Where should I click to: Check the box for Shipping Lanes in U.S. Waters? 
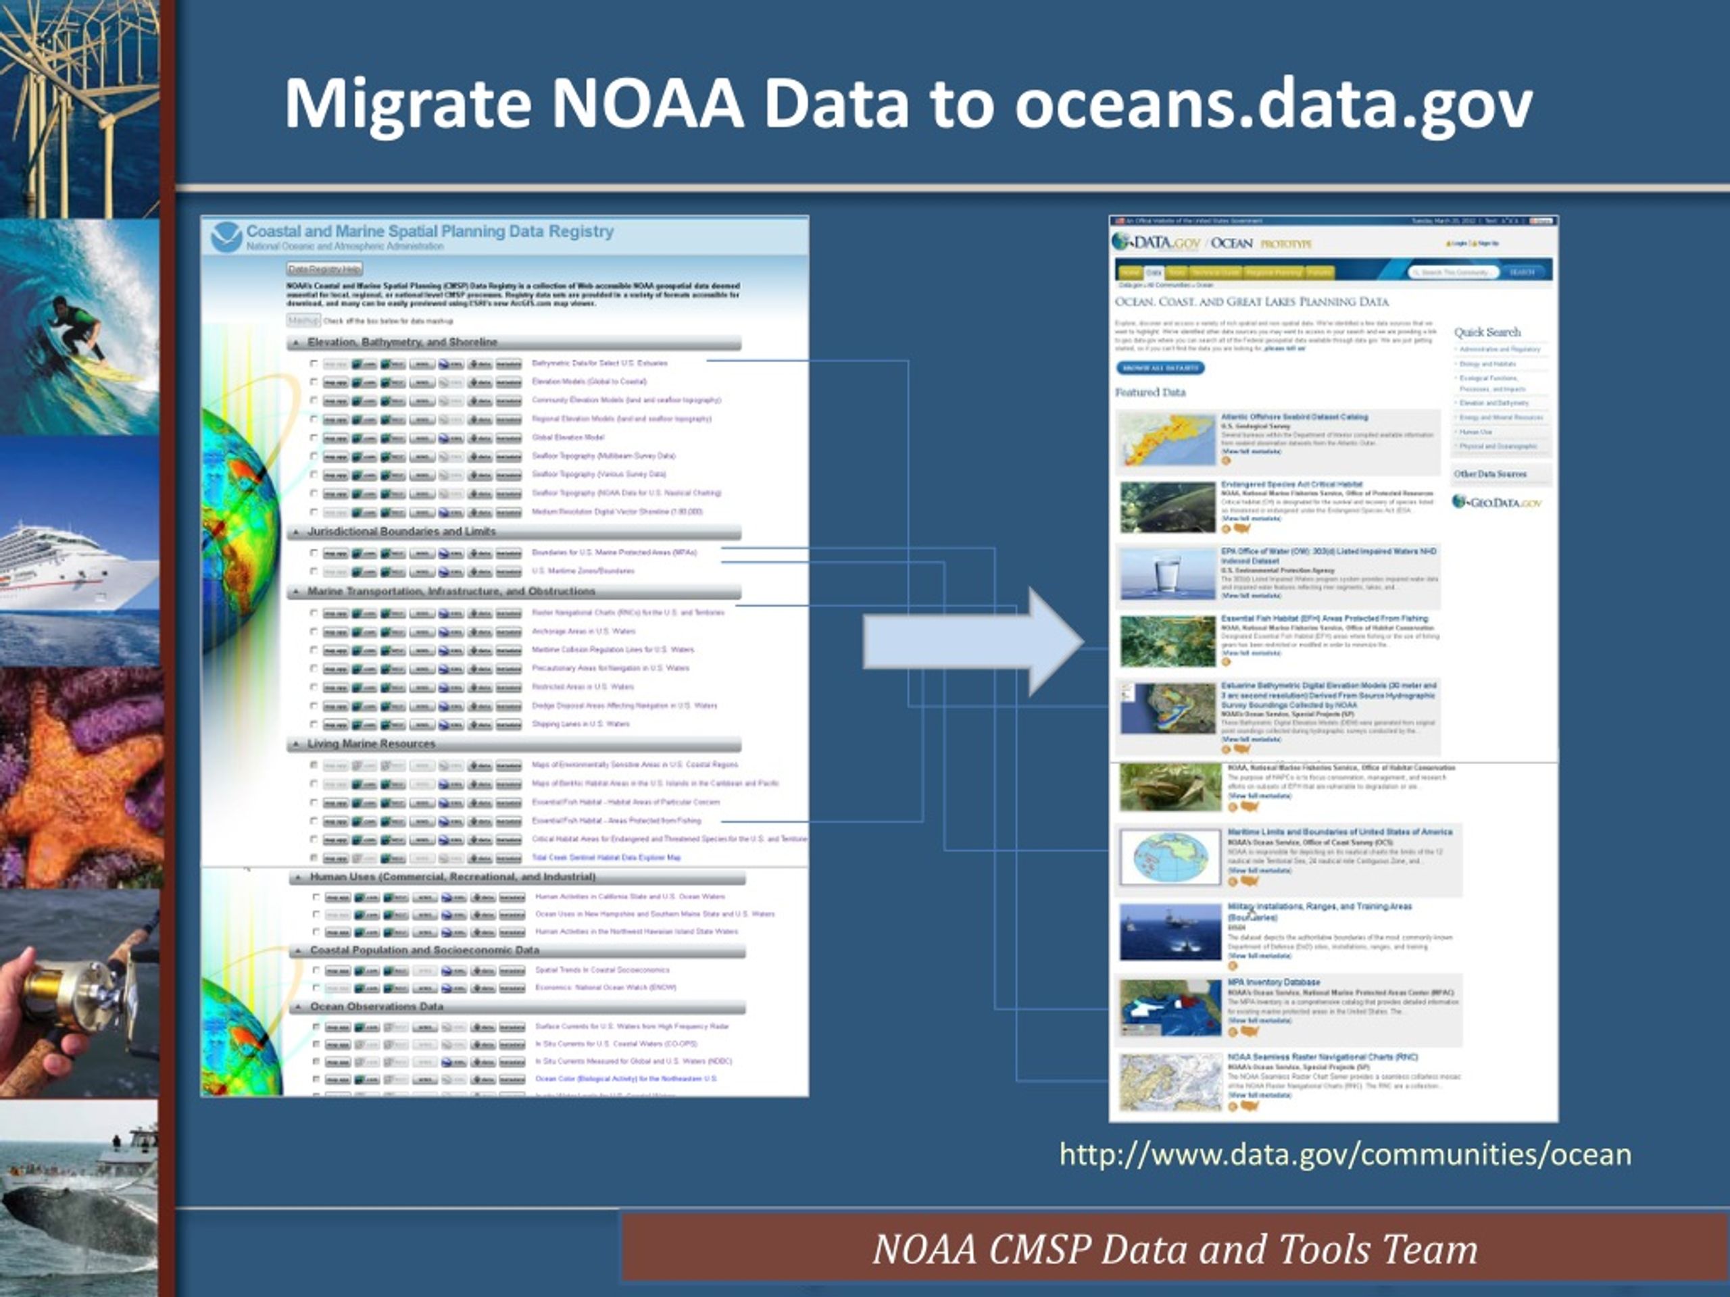tap(314, 725)
